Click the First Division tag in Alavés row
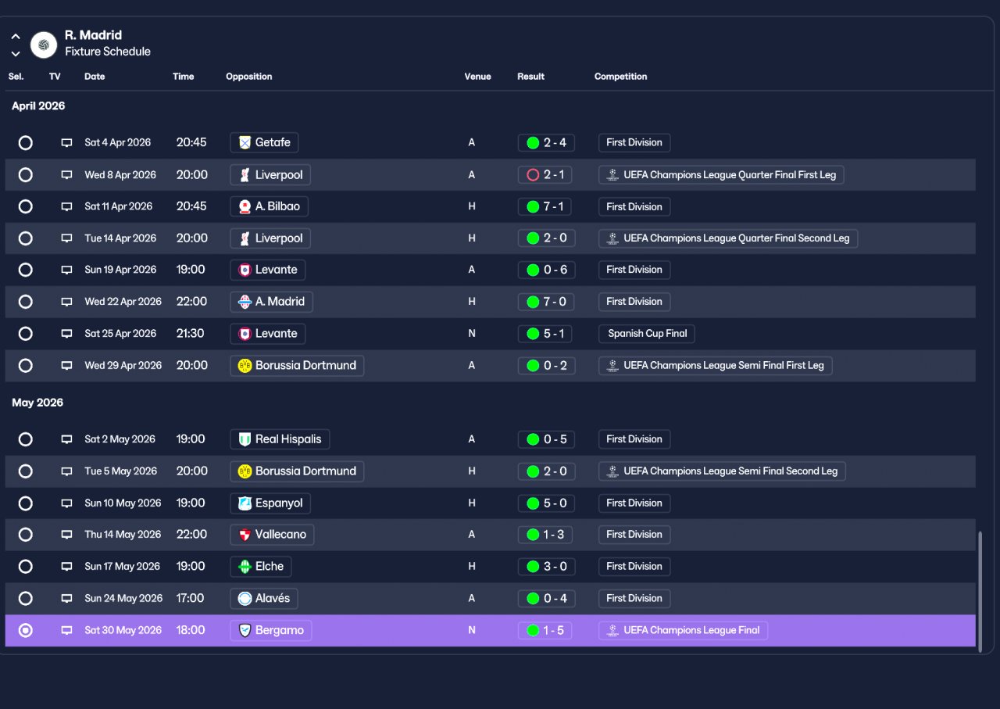Screen dimensions: 1000x709 634,599
